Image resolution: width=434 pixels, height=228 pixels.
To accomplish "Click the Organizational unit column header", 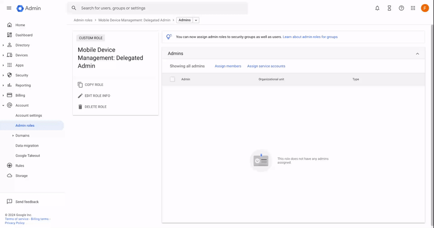I will 271,79.
